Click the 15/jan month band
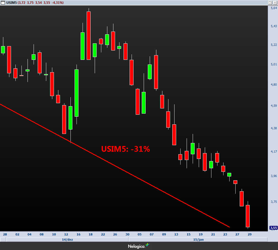278x250 pixels. click(198, 239)
